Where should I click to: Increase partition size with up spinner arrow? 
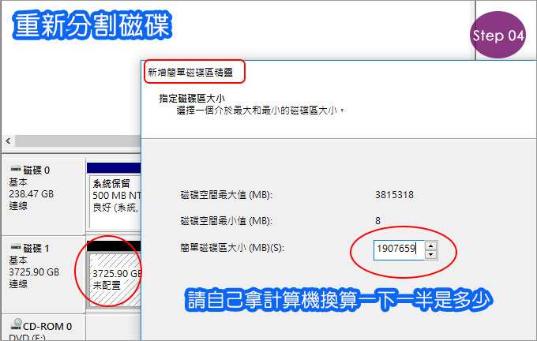(431, 245)
